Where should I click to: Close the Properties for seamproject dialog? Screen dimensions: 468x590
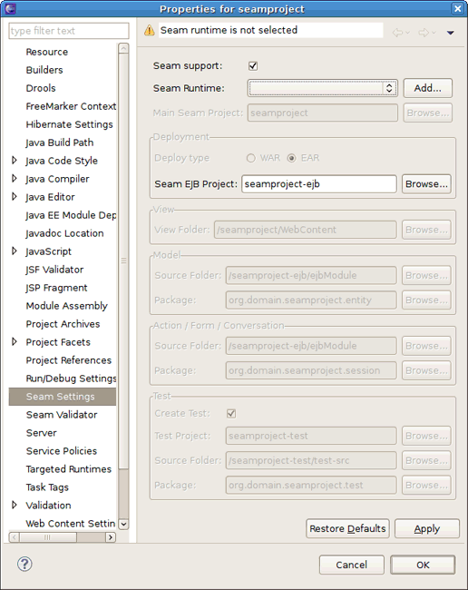click(x=457, y=8)
